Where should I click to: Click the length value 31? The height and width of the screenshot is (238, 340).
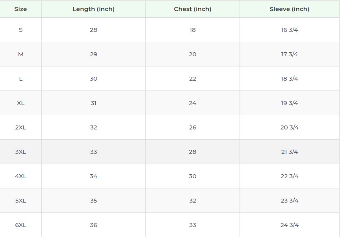[x=93, y=103]
